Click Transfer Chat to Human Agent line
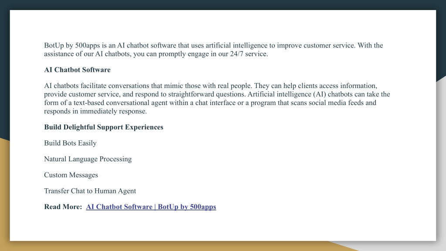Viewport: 446px width, 251px height. pyautogui.click(x=90, y=191)
